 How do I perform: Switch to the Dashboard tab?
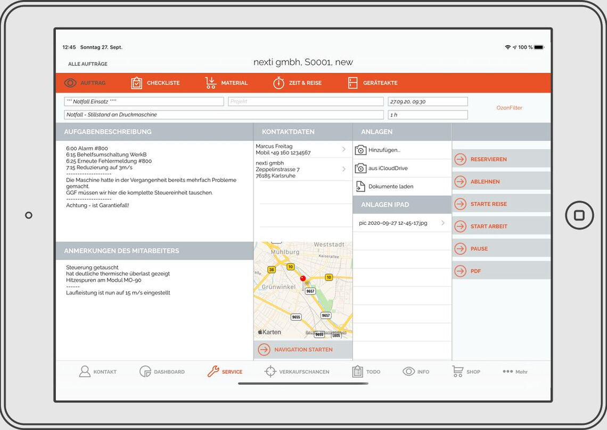[162, 372]
